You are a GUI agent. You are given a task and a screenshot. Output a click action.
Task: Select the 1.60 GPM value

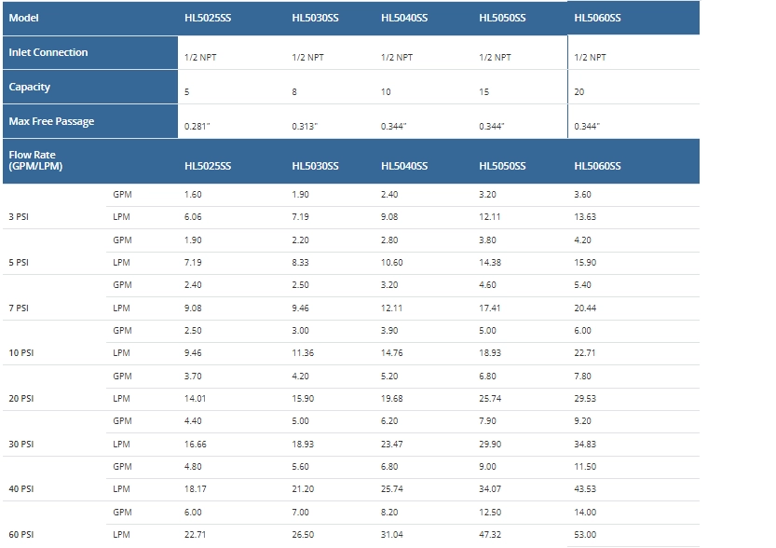(193, 195)
